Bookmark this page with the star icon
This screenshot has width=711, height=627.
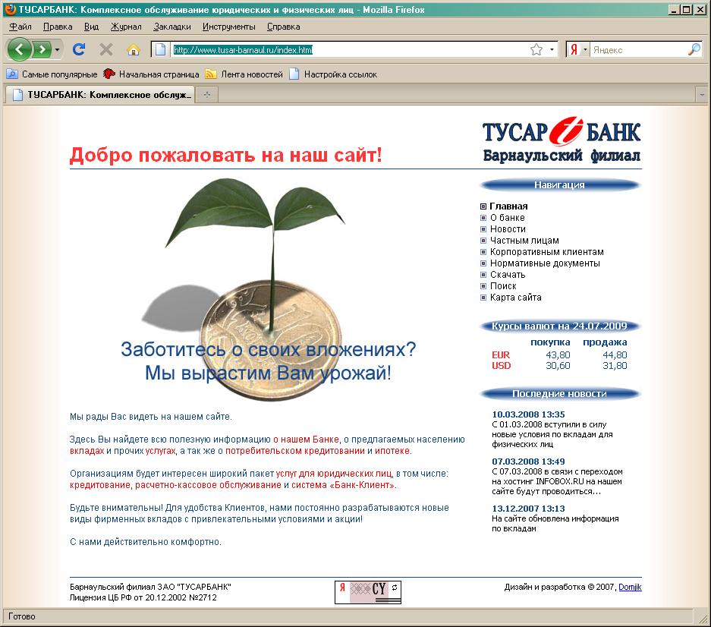click(x=536, y=49)
